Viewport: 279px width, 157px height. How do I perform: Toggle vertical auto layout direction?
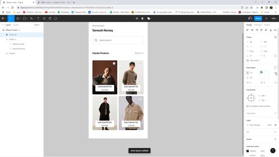click(248, 73)
